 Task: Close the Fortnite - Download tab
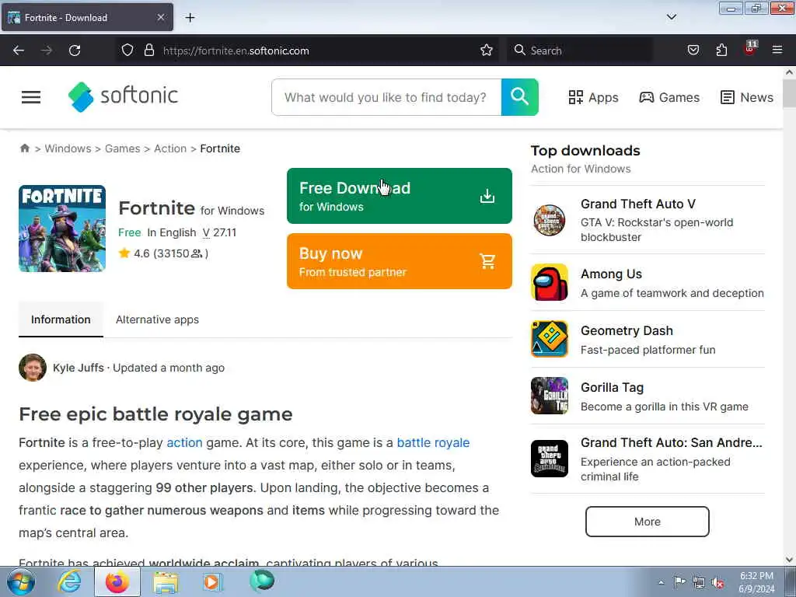tap(160, 17)
